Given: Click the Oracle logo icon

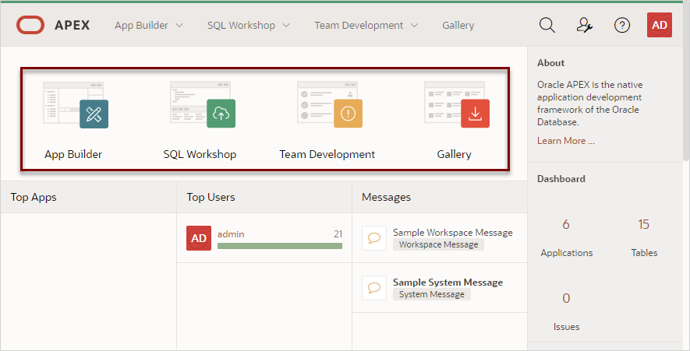Looking at the screenshot, I should tap(30, 25).
